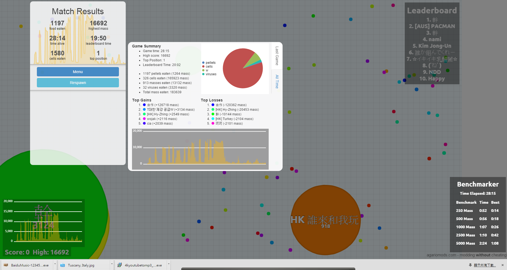The width and height of the screenshot is (507, 270).
Task: Expand the dropdown next to BaiduMusic download
Action: click(55, 264)
